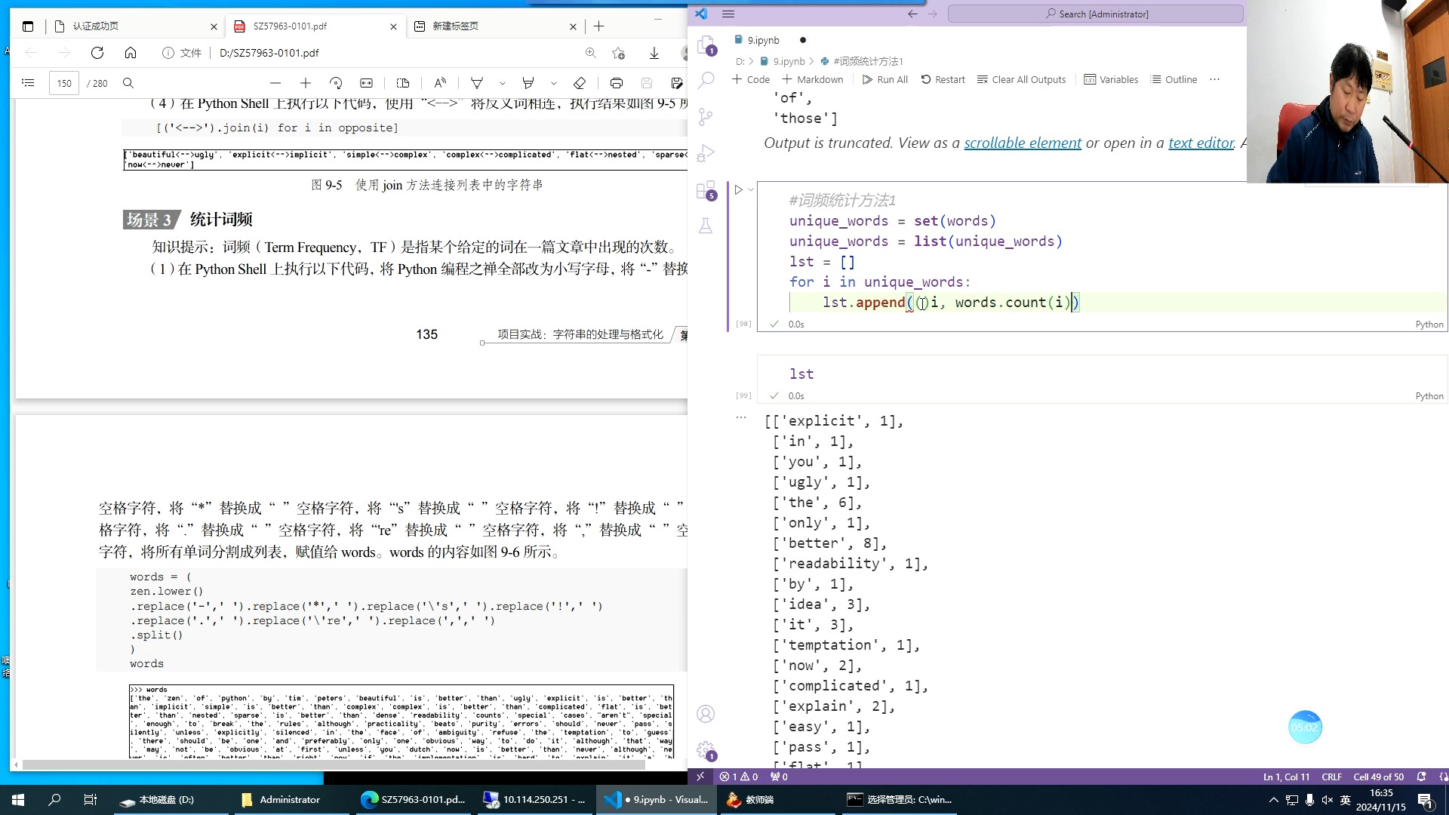Select the 9.ipynb editor tab

(763, 40)
